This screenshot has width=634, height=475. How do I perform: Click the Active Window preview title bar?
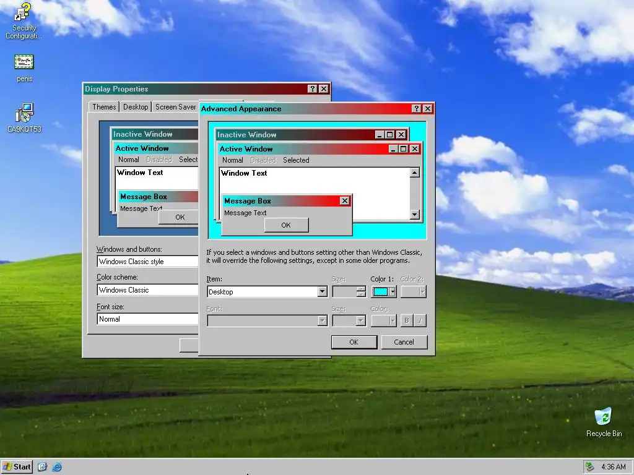point(320,149)
